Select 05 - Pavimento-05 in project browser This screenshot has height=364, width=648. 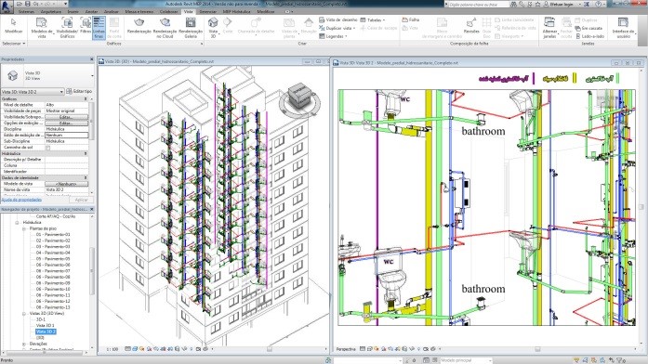point(53,259)
